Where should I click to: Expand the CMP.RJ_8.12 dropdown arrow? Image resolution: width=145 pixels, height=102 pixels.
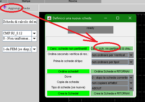click(x=34, y=33)
